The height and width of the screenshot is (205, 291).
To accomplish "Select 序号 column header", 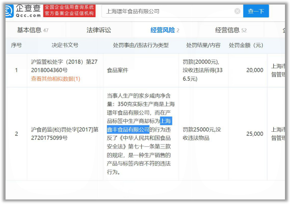I will pos(16,45).
